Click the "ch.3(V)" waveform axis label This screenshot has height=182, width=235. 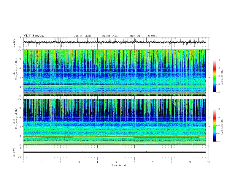[x=14, y=153]
